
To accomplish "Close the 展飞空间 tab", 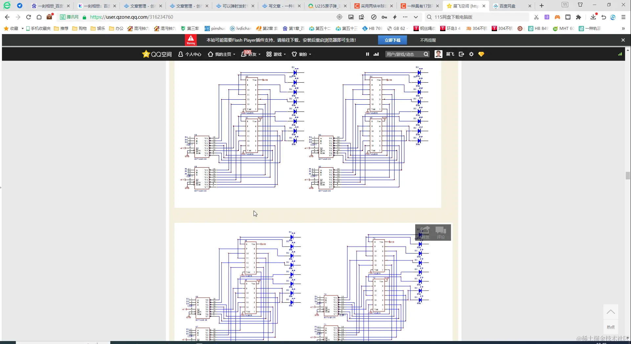I will (484, 6).
